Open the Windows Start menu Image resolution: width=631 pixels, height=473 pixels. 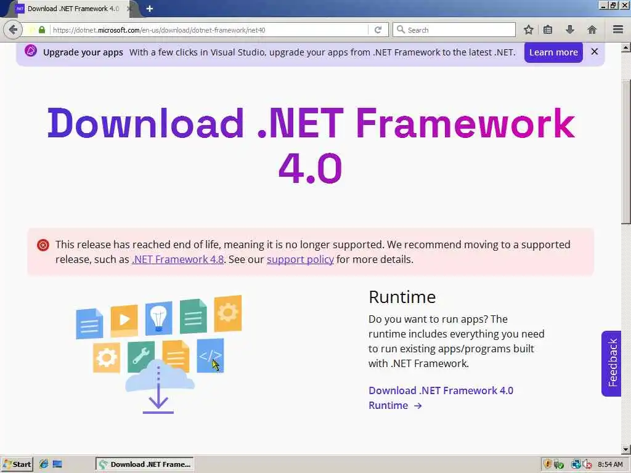tap(17, 464)
